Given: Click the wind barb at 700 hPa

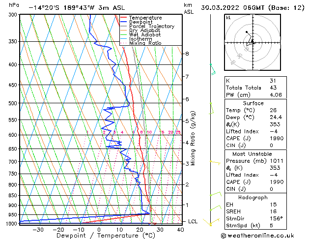Looking at the screenshot, I should [214, 162].
